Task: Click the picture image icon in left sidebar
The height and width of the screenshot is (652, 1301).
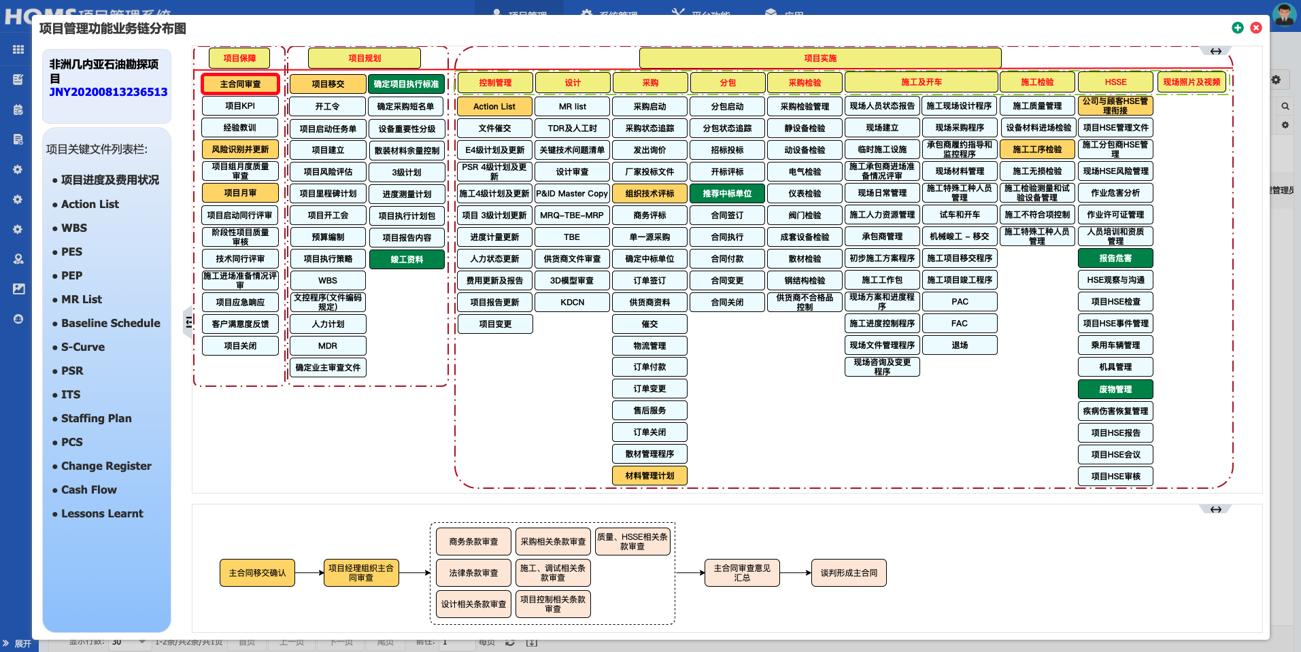Action: click(x=18, y=289)
